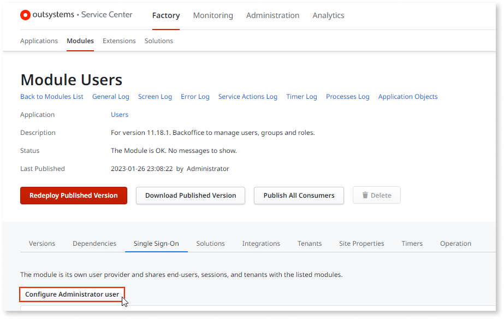Switch to the Timers tab
504x319 pixels.
tap(412, 244)
